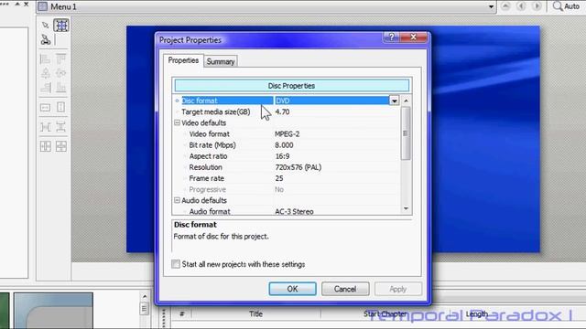
Task: Click the align left edges icon
Action: 45,58
